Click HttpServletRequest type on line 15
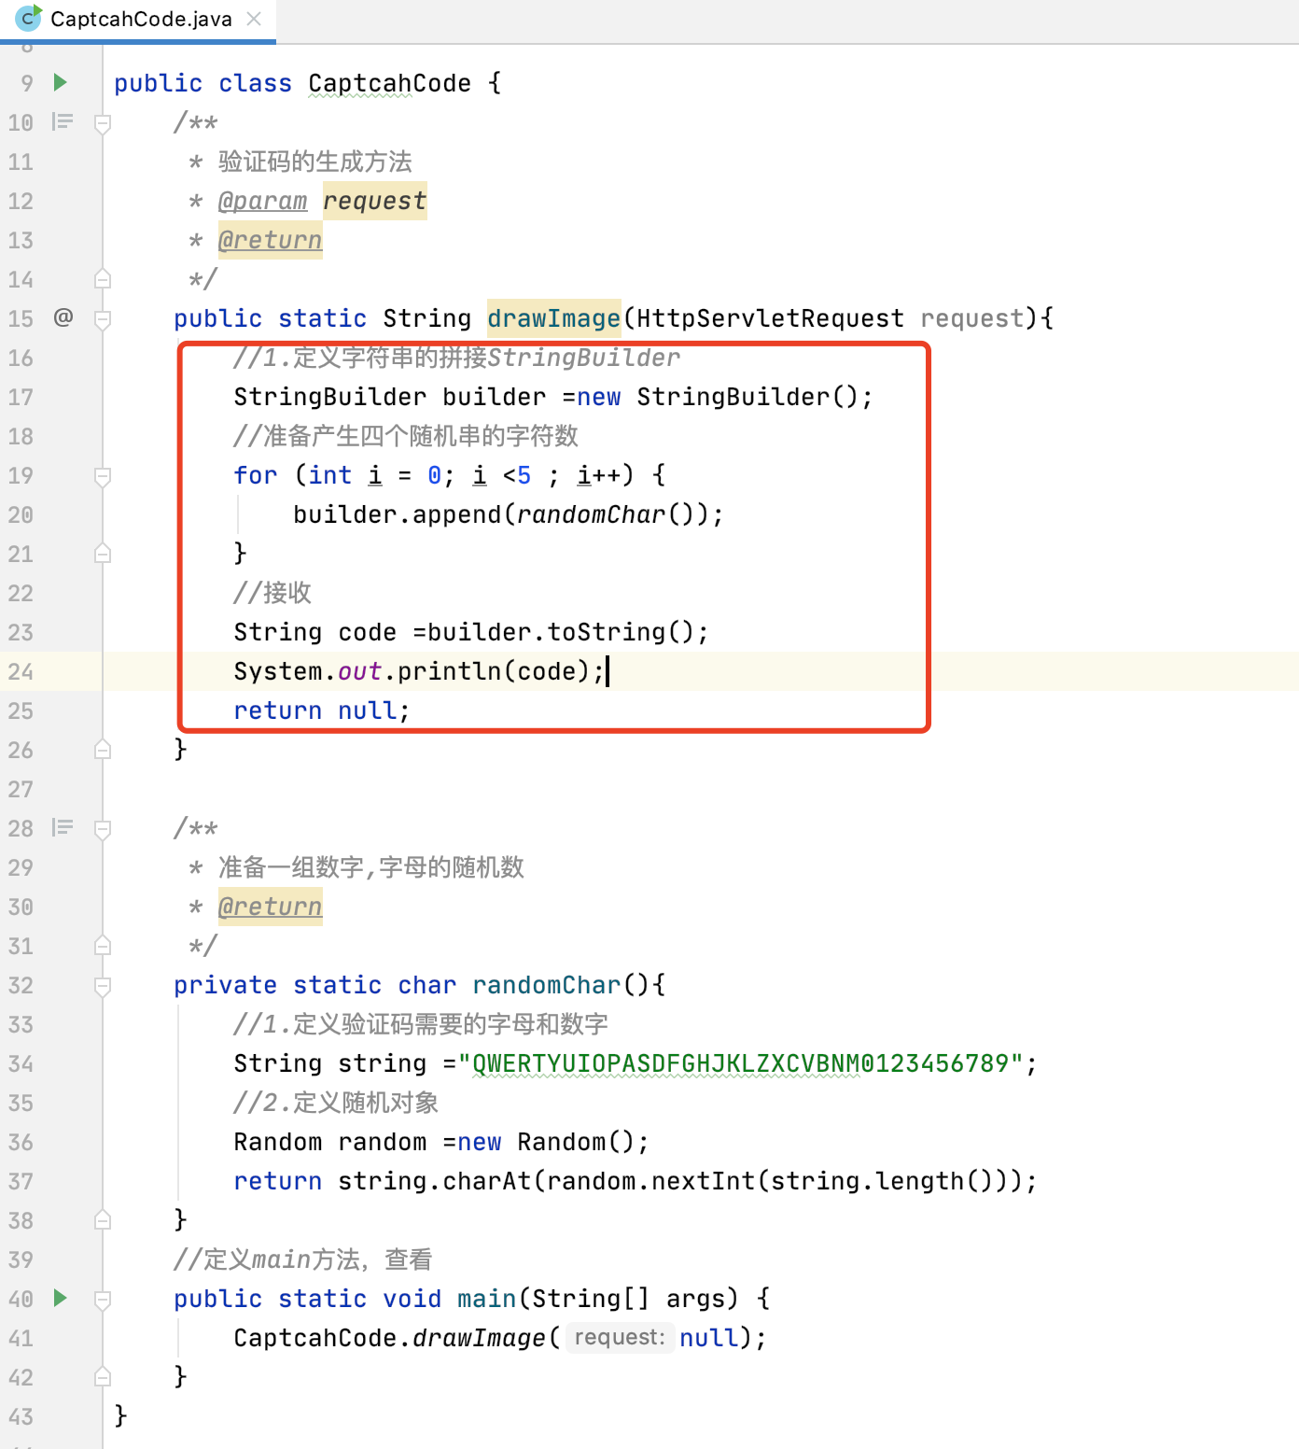1299x1449 pixels. click(770, 318)
